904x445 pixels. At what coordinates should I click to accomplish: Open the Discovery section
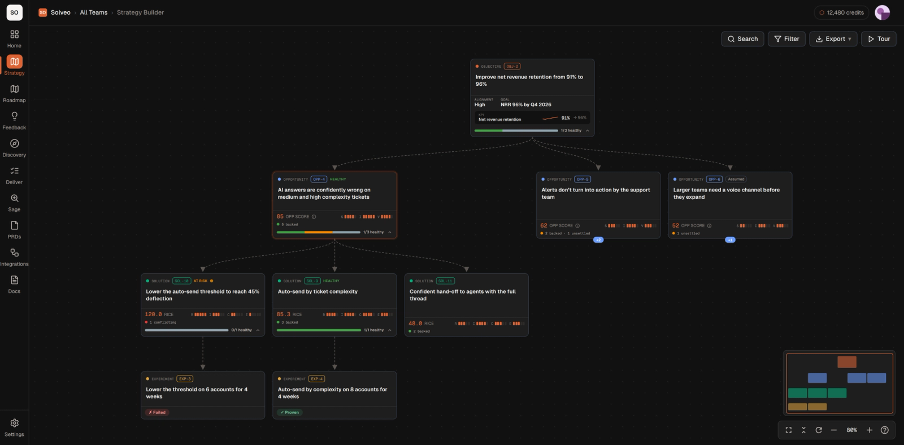pos(14,148)
